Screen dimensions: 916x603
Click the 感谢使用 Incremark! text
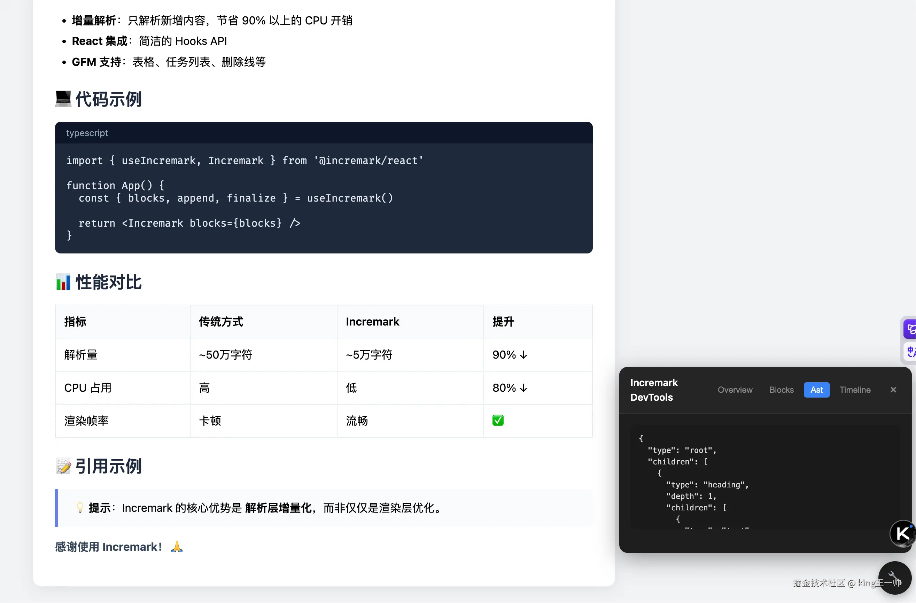coord(108,547)
